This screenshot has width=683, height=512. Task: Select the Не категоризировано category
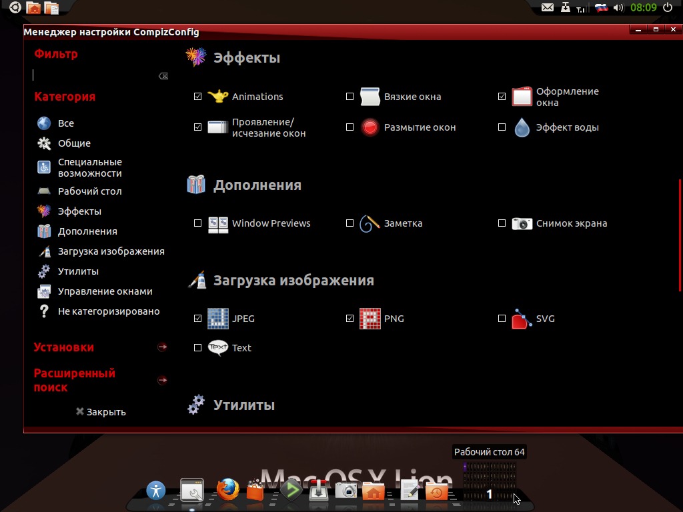[101, 311]
